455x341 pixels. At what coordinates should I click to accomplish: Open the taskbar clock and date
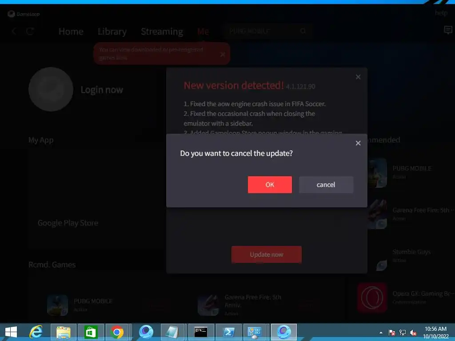(x=435, y=333)
